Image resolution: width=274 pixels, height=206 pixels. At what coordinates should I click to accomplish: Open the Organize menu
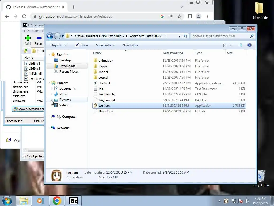pyautogui.click(x=59, y=45)
